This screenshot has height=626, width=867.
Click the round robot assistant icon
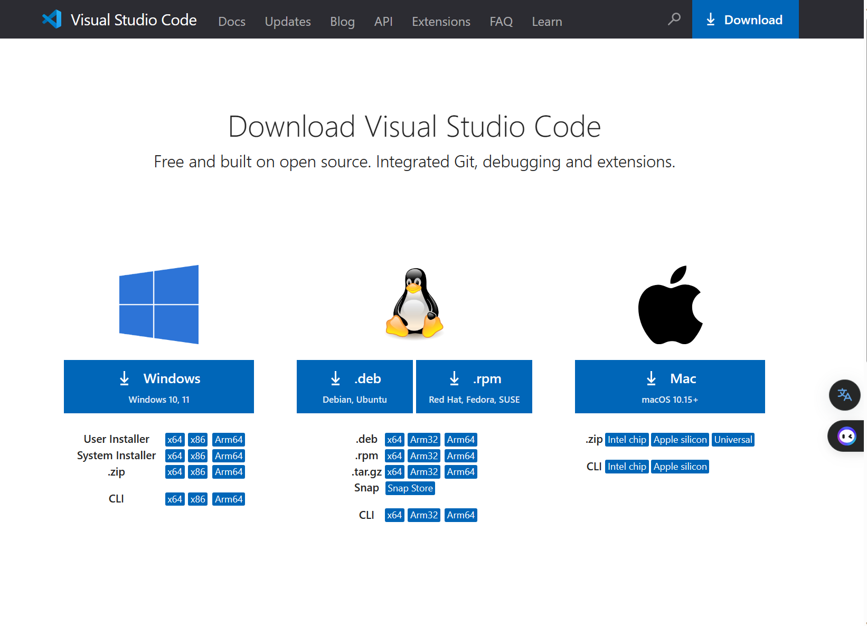point(846,436)
